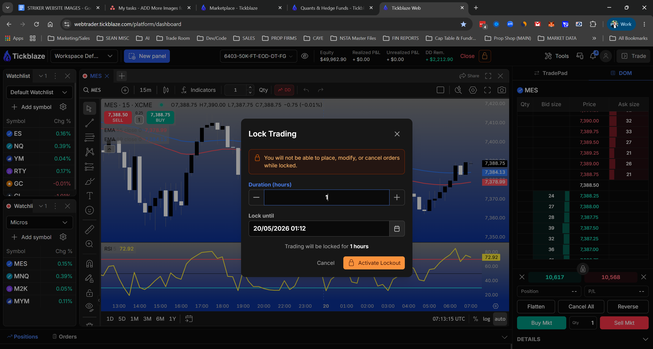Click Buy Mkt button
This screenshot has width=653, height=349.
542,323
